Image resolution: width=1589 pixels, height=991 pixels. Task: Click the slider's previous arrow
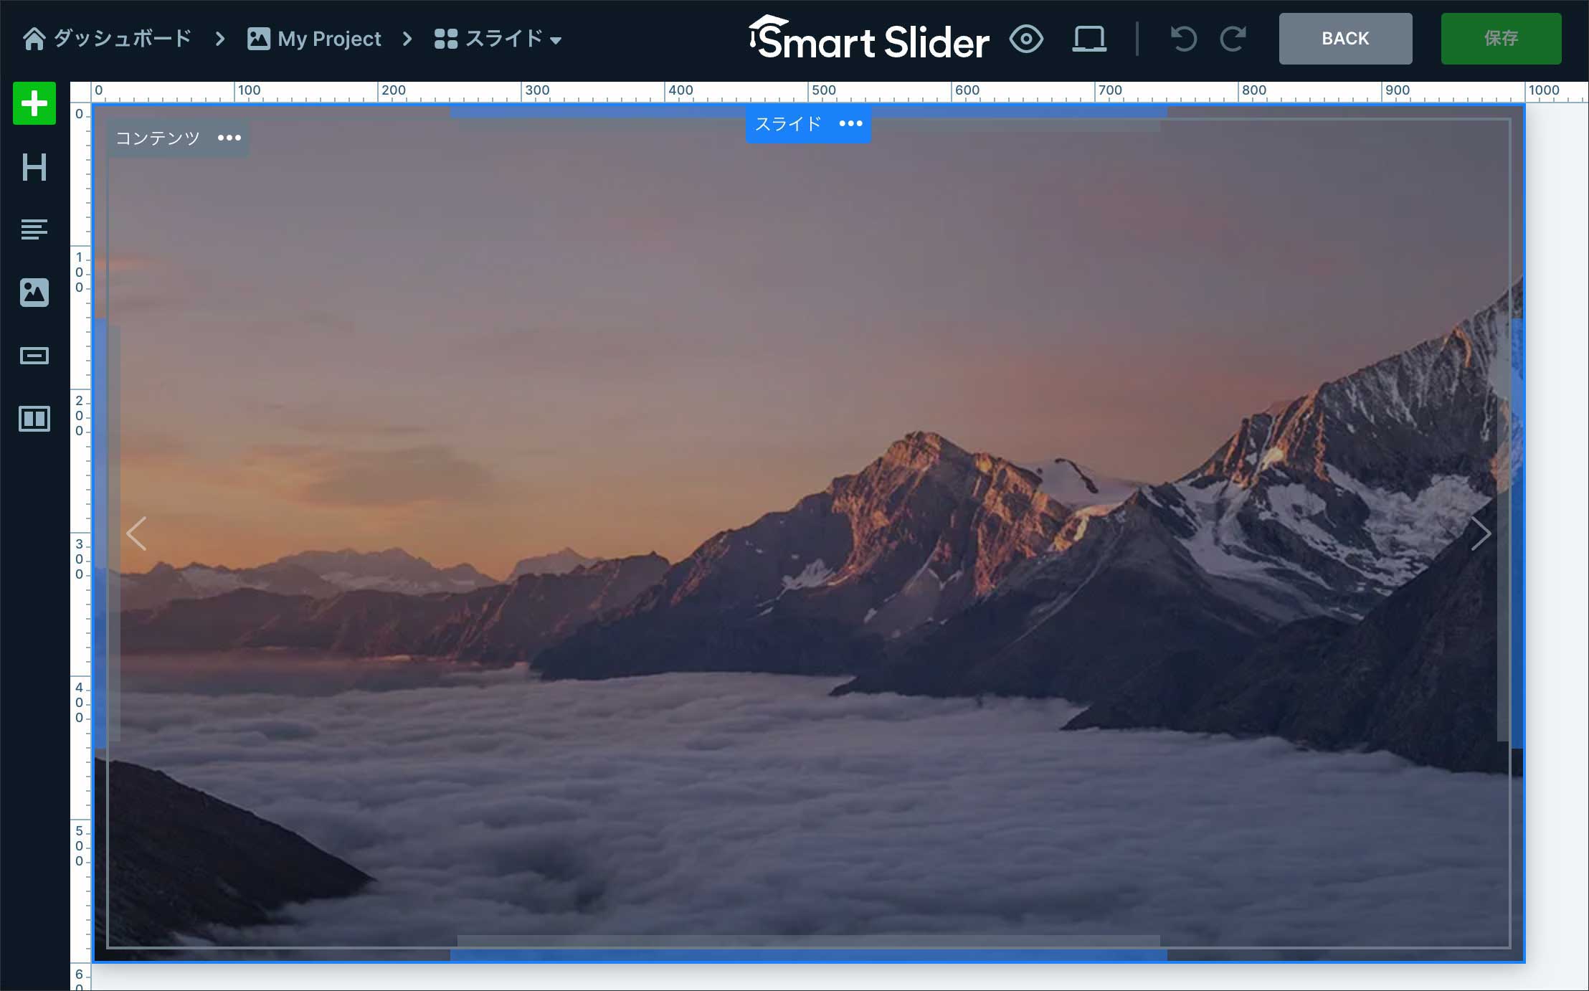136,534
